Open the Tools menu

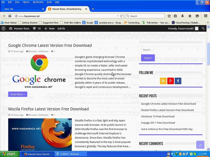coord(49,2)
